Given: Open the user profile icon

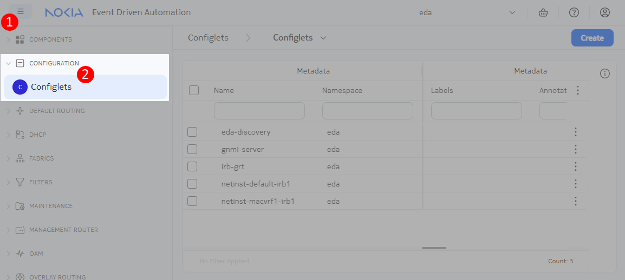Looking at the screenshot, I should 605,12.
